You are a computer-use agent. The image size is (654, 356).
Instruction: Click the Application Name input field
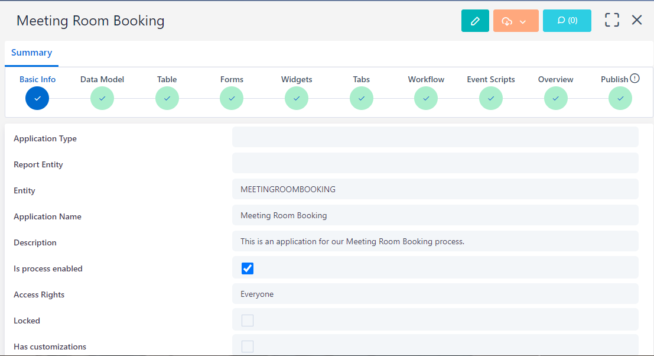pyautogui.click(x=435, y=216)
